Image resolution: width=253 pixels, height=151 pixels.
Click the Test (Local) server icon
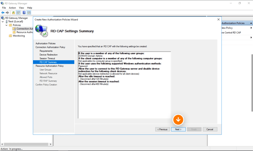click(6, 21)
